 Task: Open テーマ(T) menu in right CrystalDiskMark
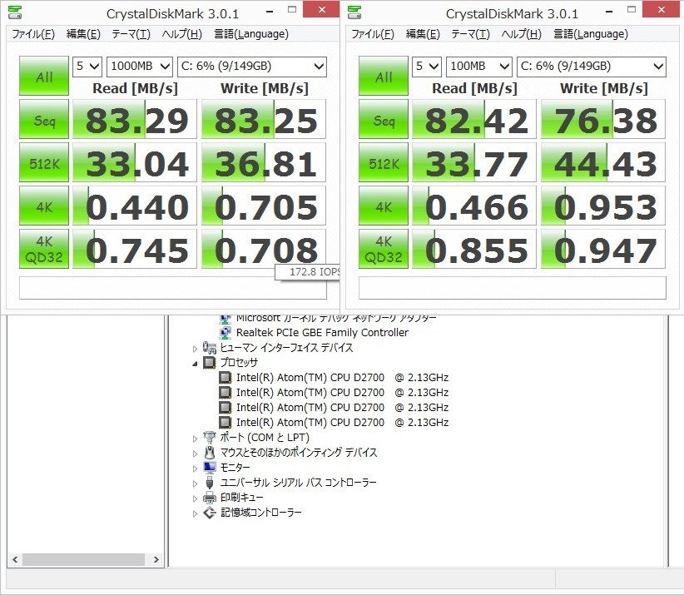(470, 34)
